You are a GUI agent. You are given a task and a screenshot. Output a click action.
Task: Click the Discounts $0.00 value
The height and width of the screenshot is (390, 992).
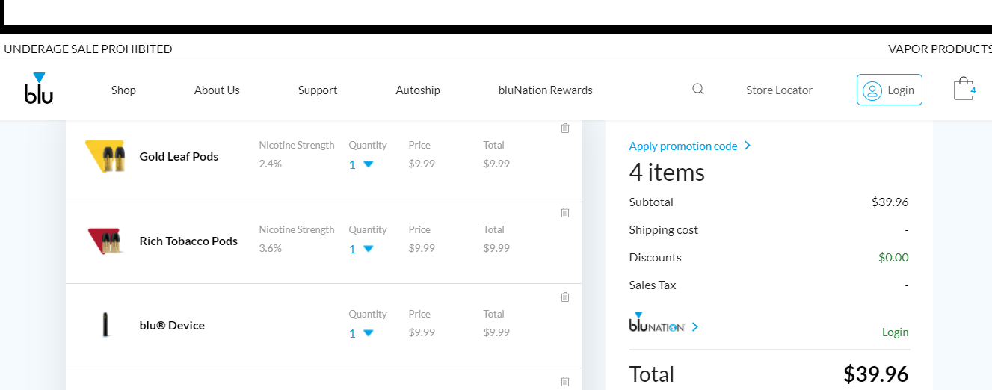pyautogui.click(x=894, y=258)
